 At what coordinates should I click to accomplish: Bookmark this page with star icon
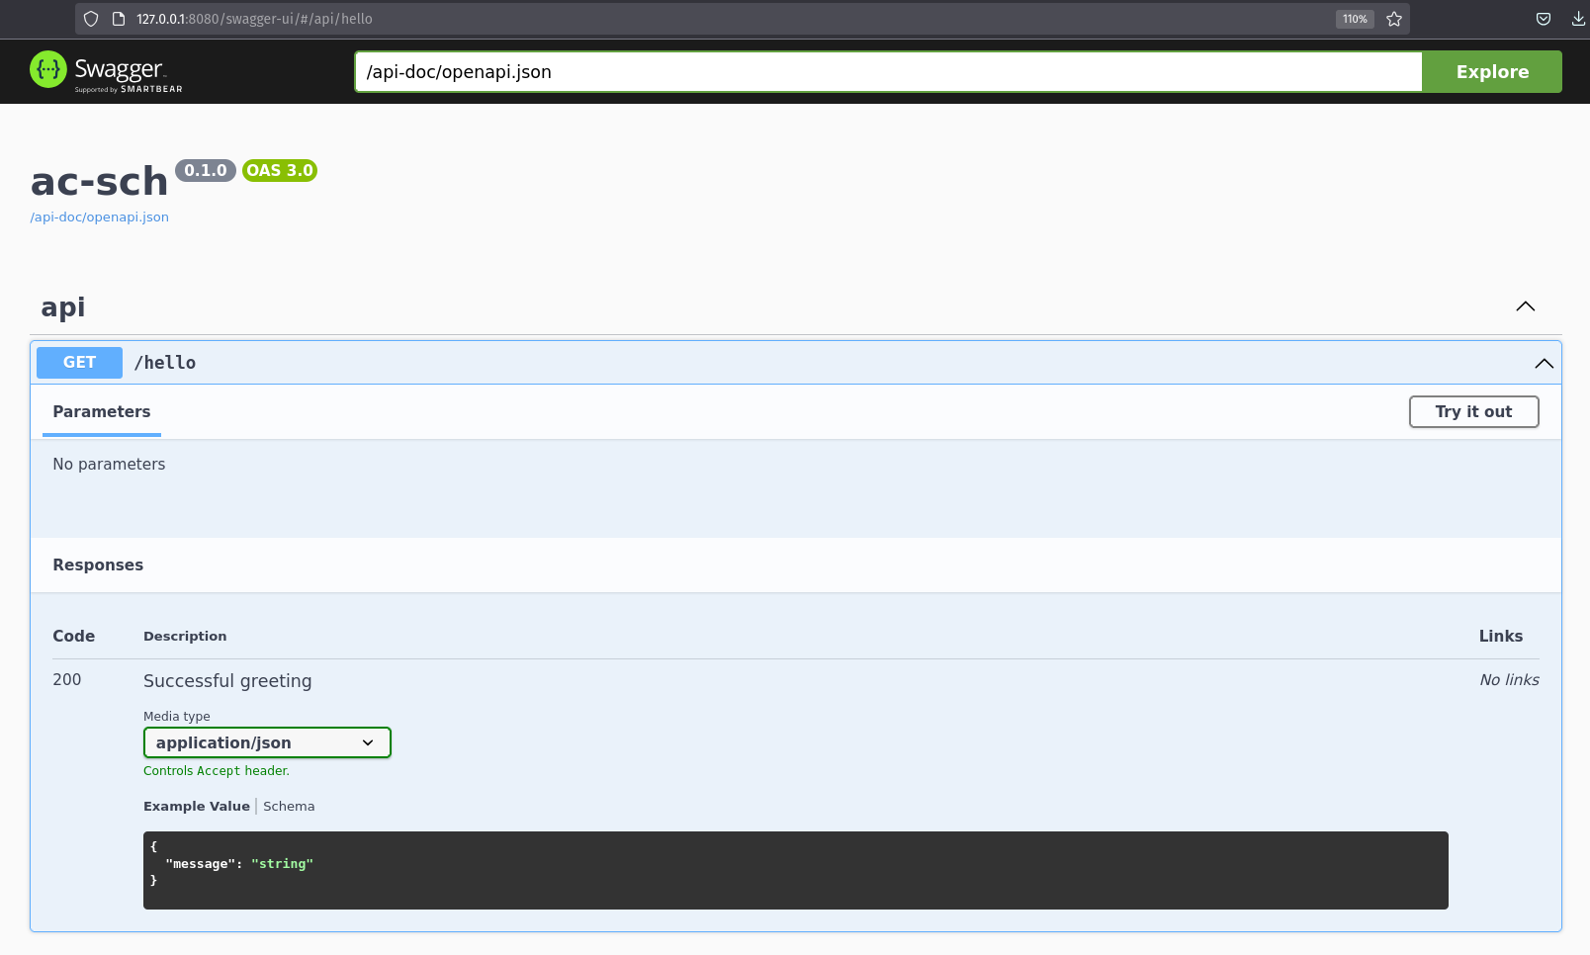1394,19
